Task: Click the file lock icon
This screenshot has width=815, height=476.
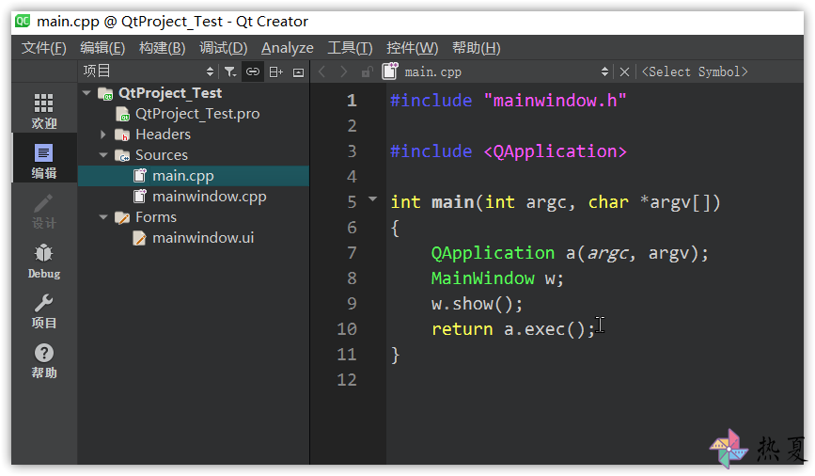Action: (x=367, y=71)
